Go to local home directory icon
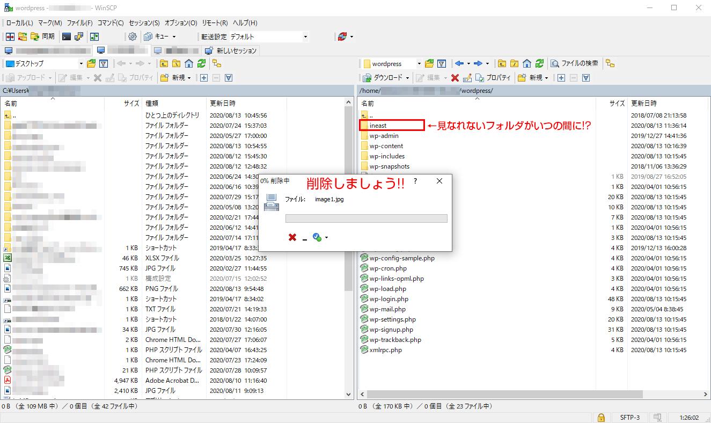This screenshot has width=711, height=423. tap(188, 63)
